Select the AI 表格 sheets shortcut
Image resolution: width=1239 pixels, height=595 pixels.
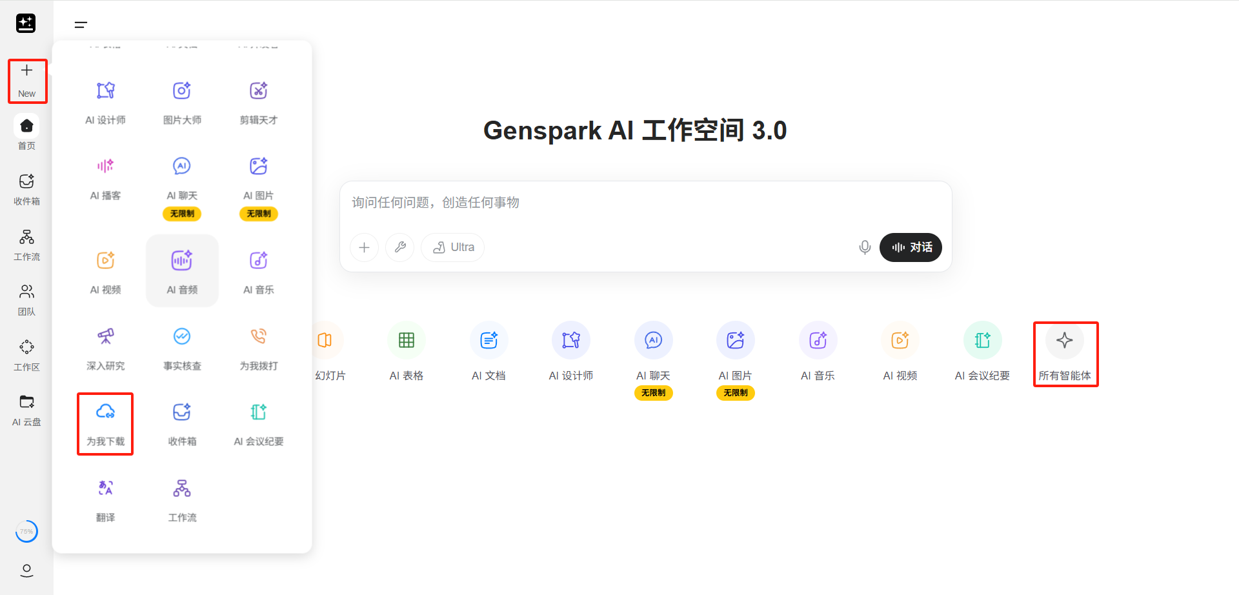pyautogui.click(x=407, y=352)
